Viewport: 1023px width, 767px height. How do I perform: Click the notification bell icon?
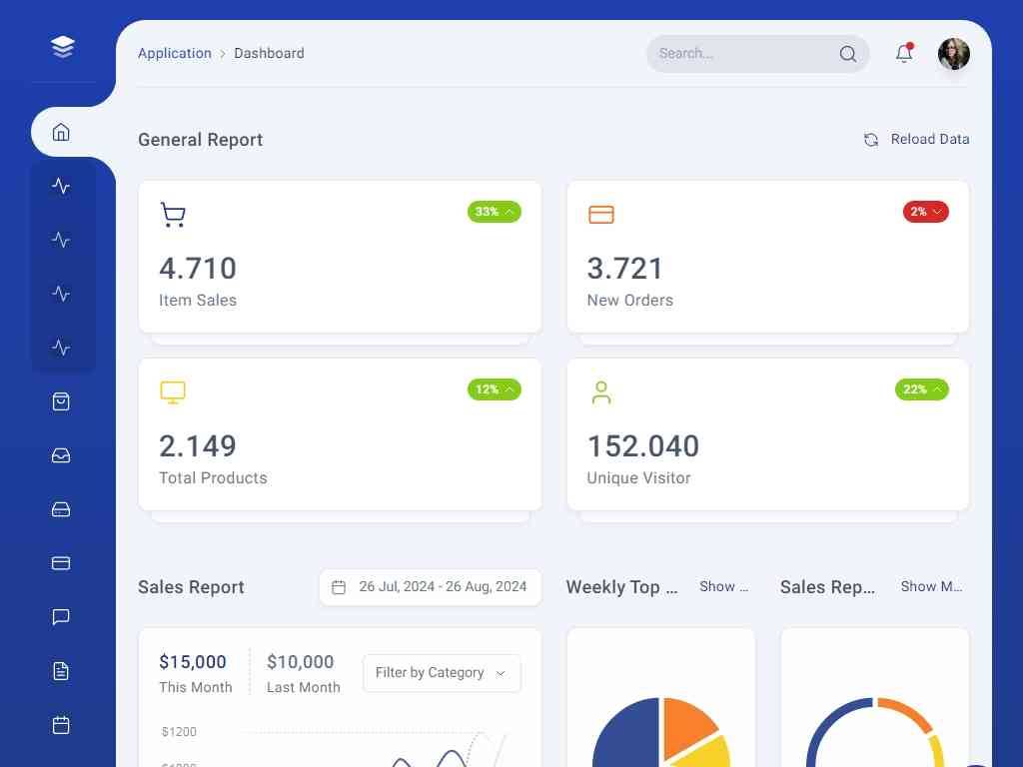point(904,54)
